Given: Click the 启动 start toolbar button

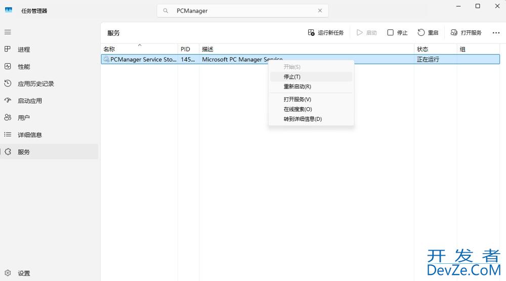Looking at the screenshot, I should [x=366, y=32].
